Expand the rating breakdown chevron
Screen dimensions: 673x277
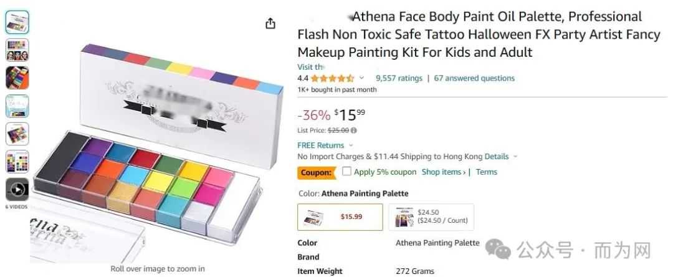tap(361, 79)
